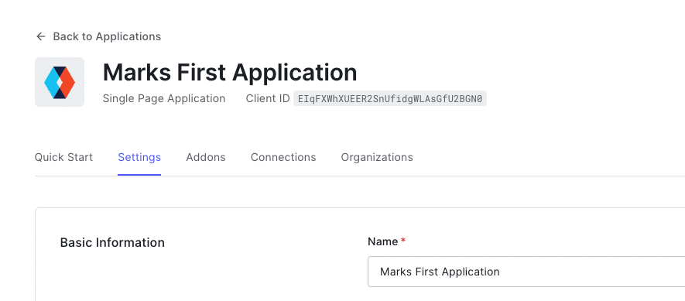Open the Quick Start tab
Image resolution: width=685 pixels, height=301 pixels.
point(63,157)
